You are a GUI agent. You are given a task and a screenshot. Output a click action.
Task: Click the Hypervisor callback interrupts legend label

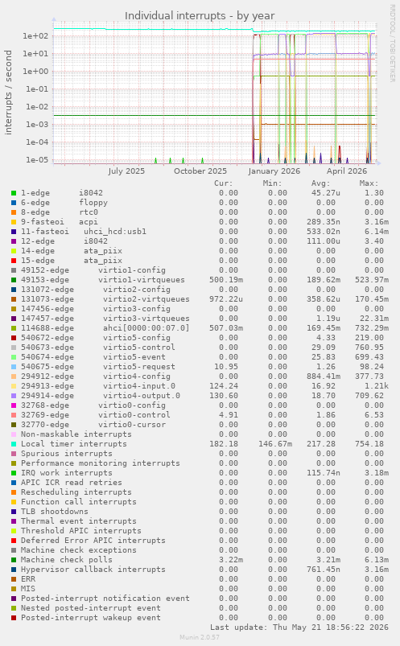point(93,570)
